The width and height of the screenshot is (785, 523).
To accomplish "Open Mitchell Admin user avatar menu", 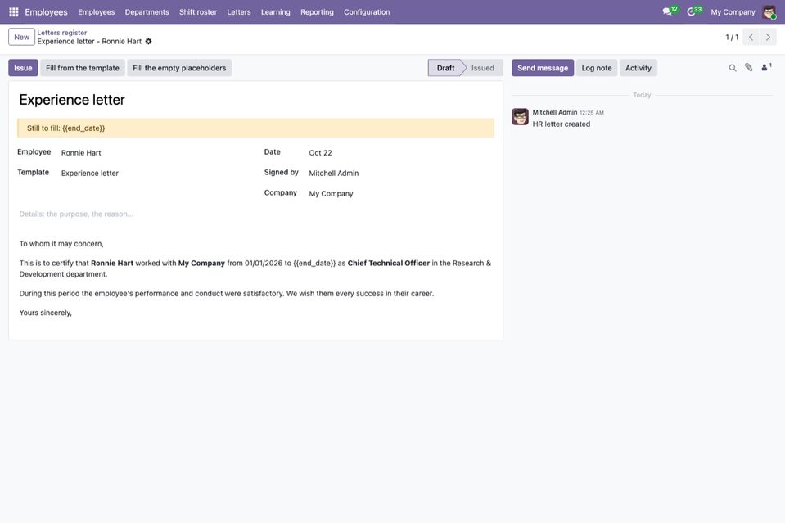I will tap(769, 12).
